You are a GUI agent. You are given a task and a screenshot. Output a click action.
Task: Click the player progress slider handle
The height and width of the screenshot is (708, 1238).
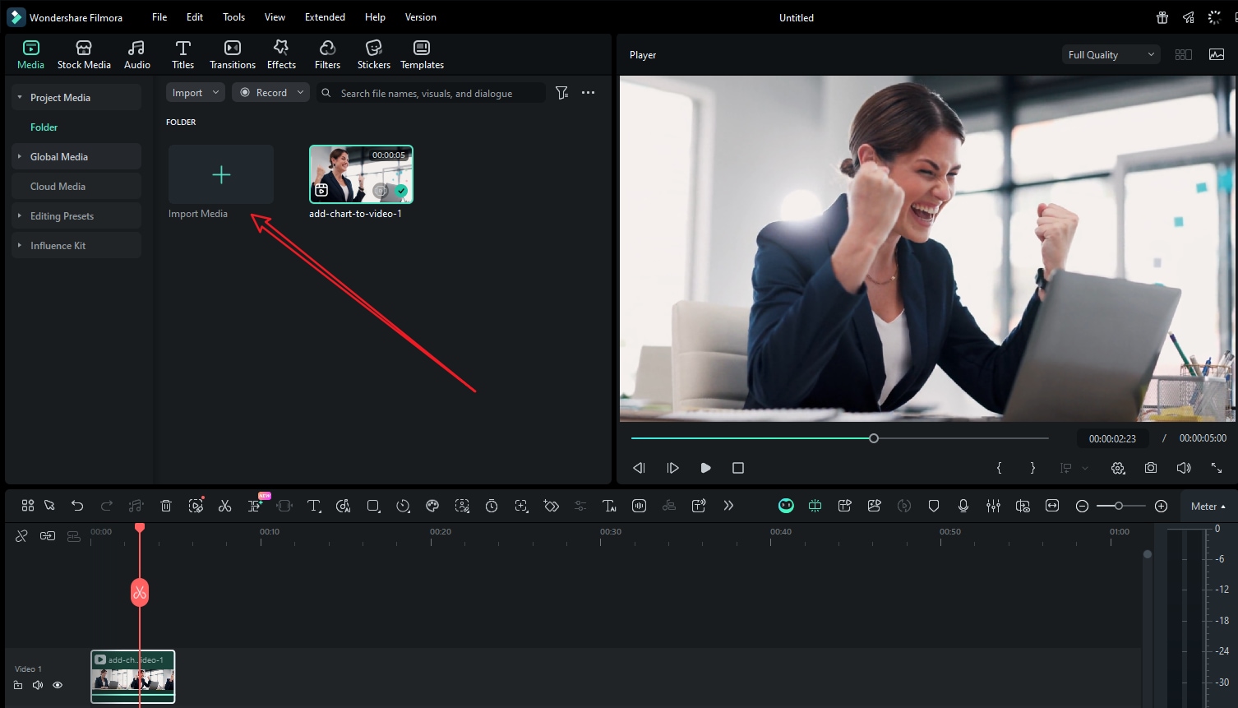[874, 438]
